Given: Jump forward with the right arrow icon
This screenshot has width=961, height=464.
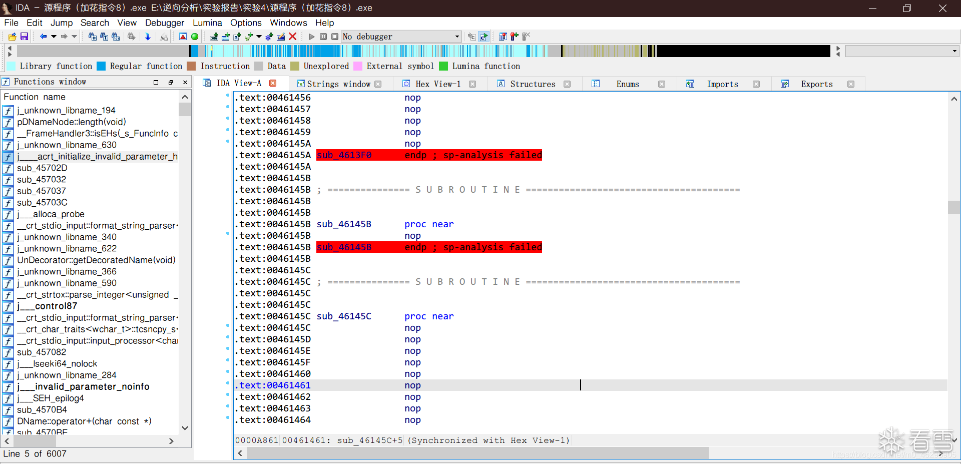Looking at the screenshot, I should point(64,37).
